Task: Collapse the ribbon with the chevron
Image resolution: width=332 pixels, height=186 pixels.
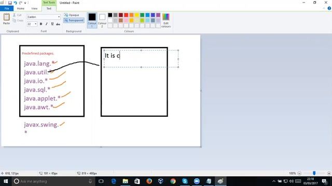Action: [324, 8]
